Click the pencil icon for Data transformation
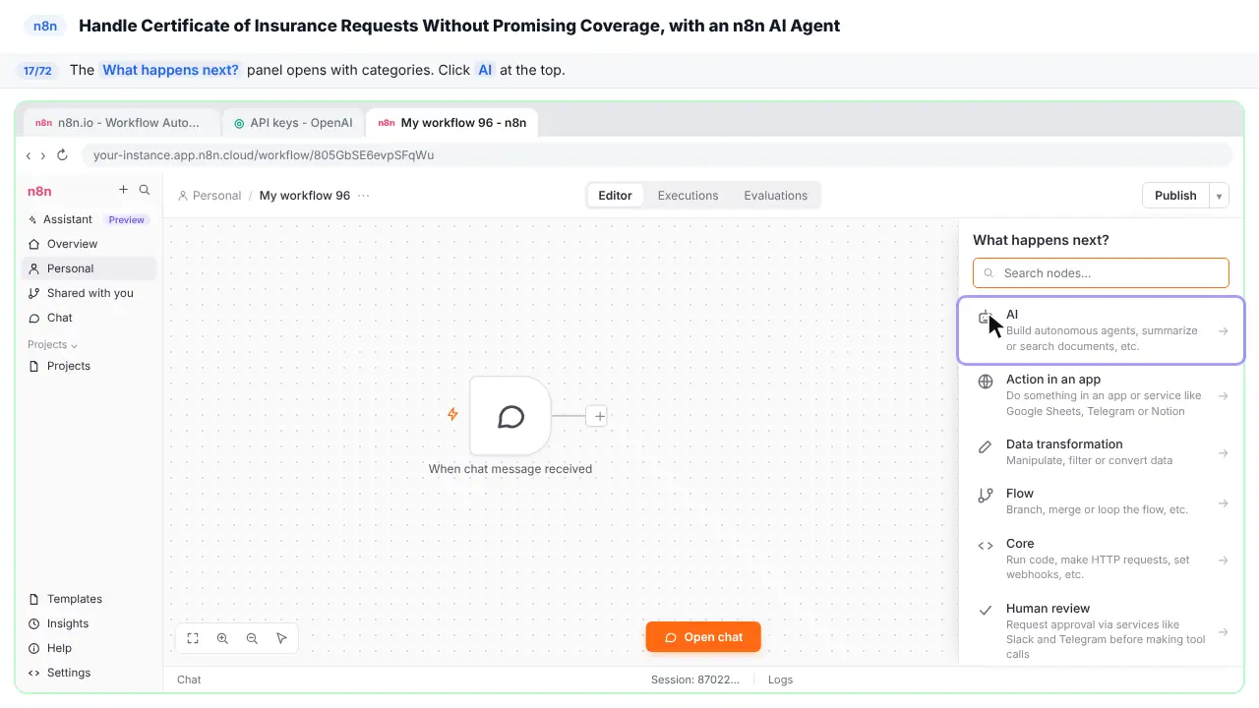 coord(985,447)
